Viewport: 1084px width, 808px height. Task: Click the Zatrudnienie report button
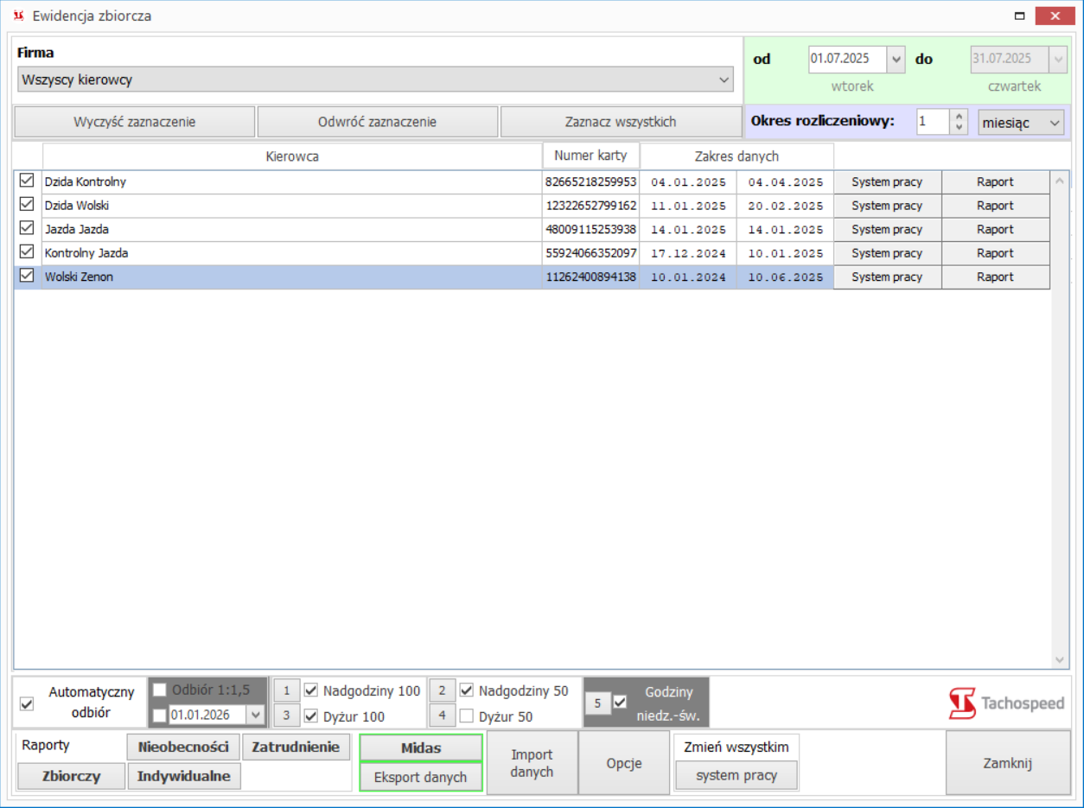(x=296, y=747)
